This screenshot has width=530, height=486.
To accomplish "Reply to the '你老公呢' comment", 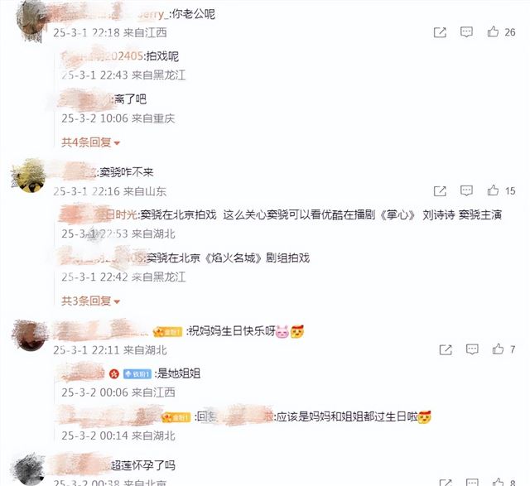I will pos(466,32).
